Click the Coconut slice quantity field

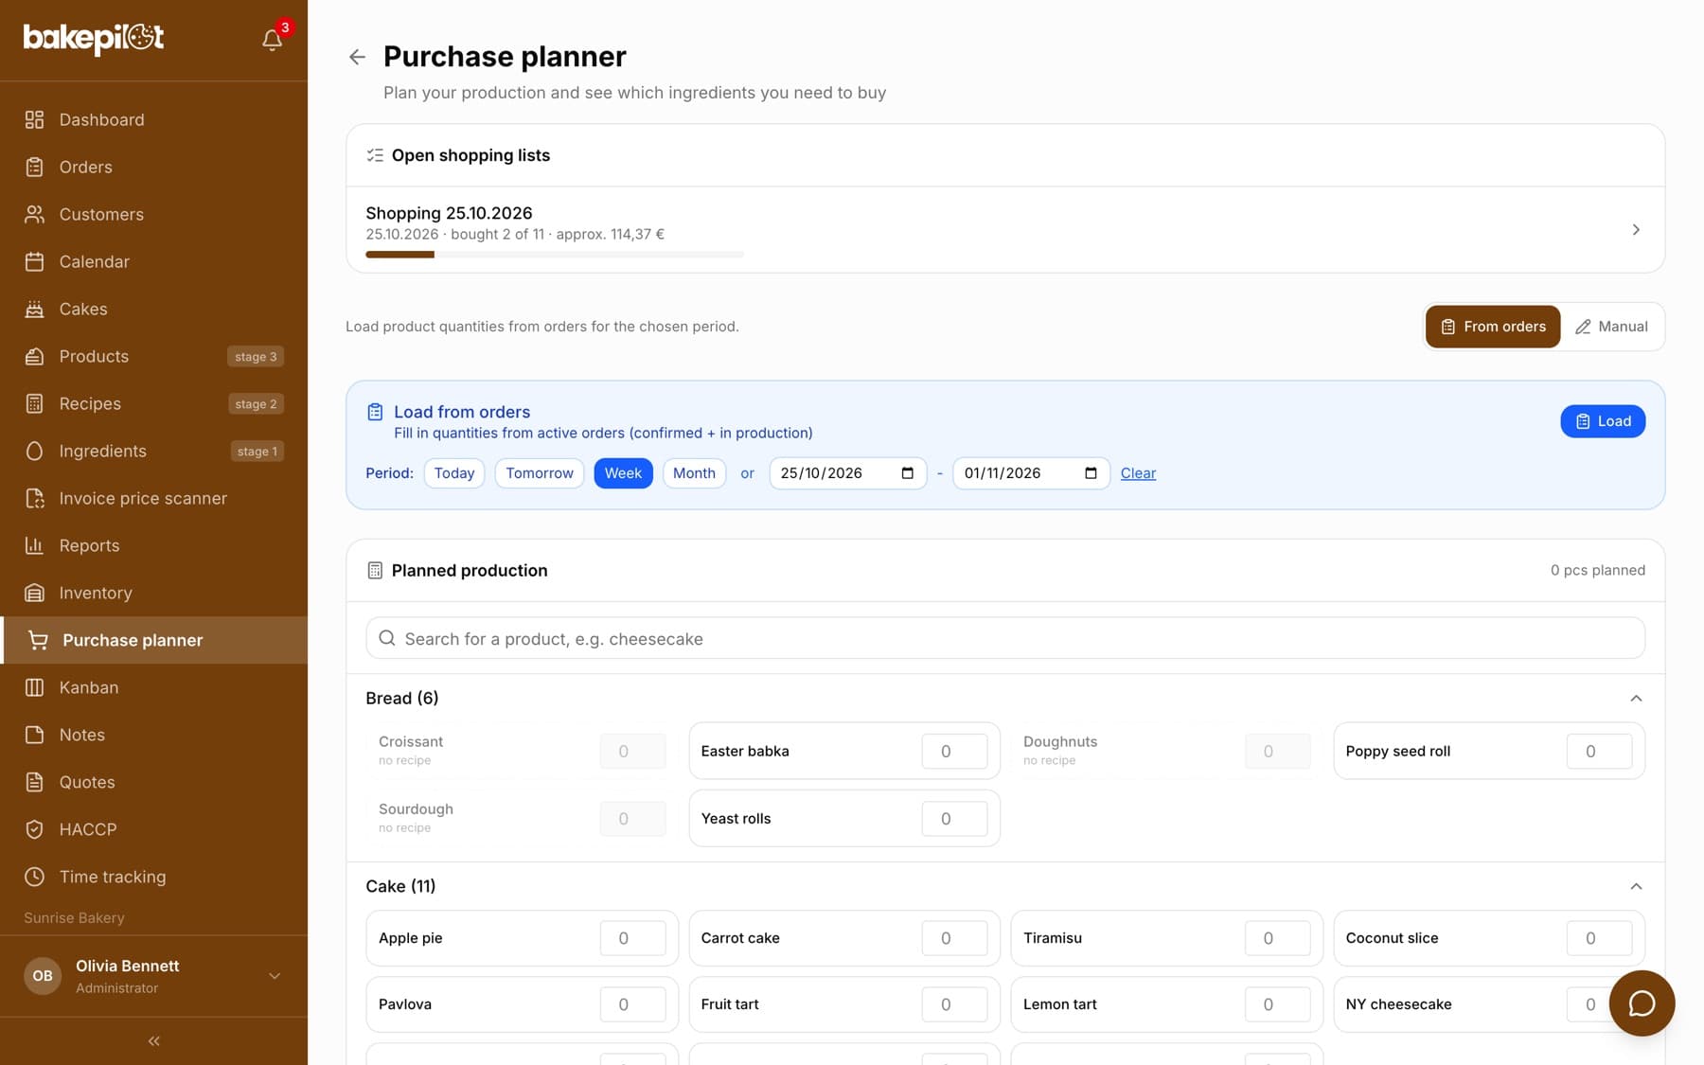pos(1599,938)
